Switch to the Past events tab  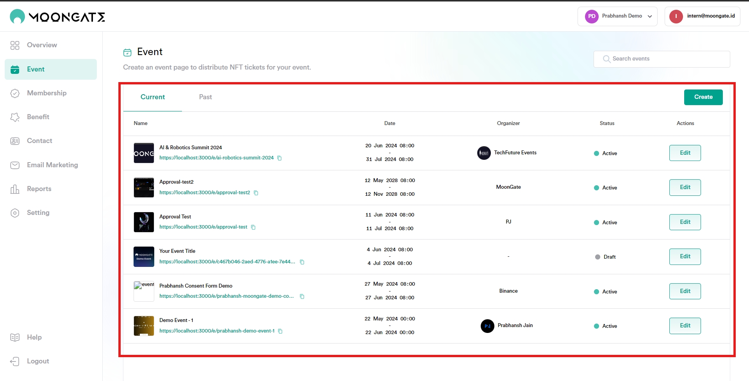tap(205, 97)
